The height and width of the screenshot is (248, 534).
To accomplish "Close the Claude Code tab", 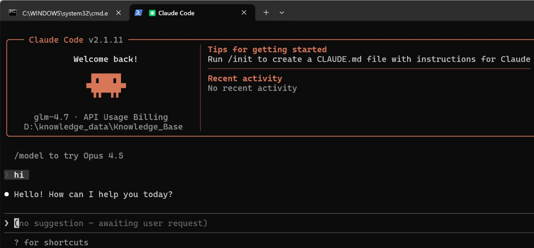I will tap(244, 13).
